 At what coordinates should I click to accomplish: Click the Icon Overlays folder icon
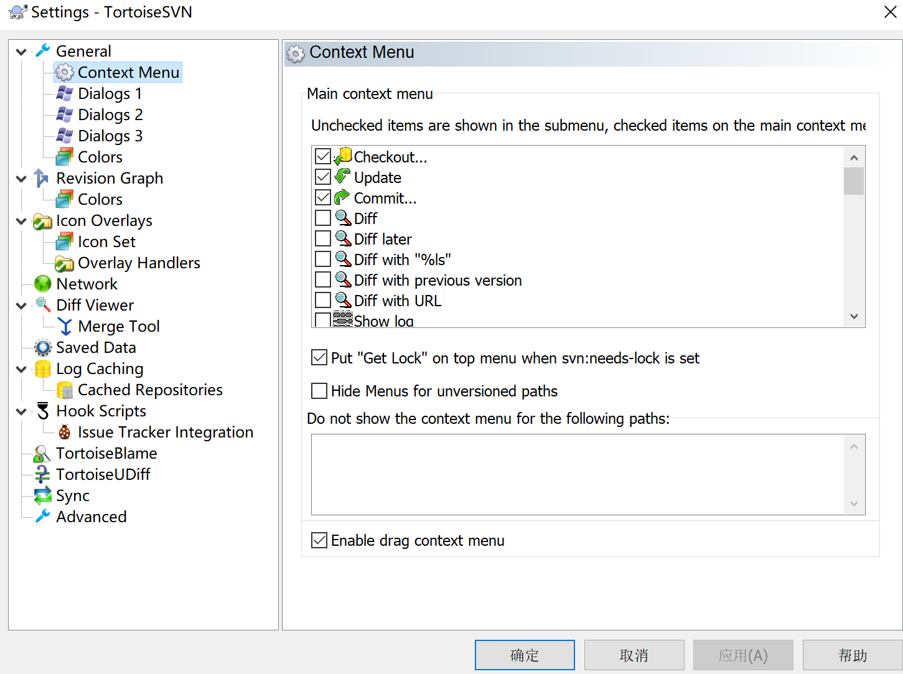point(42,221)
